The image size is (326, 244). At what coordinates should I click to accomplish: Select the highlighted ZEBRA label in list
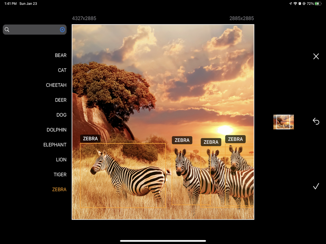pos(59,189)
